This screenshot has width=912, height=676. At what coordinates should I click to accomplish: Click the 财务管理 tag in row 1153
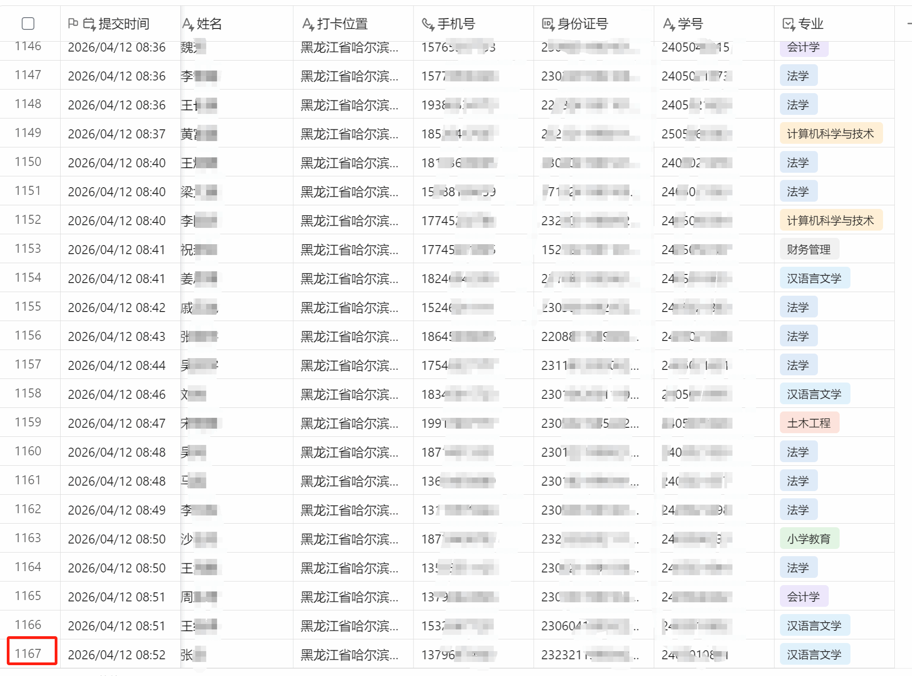click(809, 249)
